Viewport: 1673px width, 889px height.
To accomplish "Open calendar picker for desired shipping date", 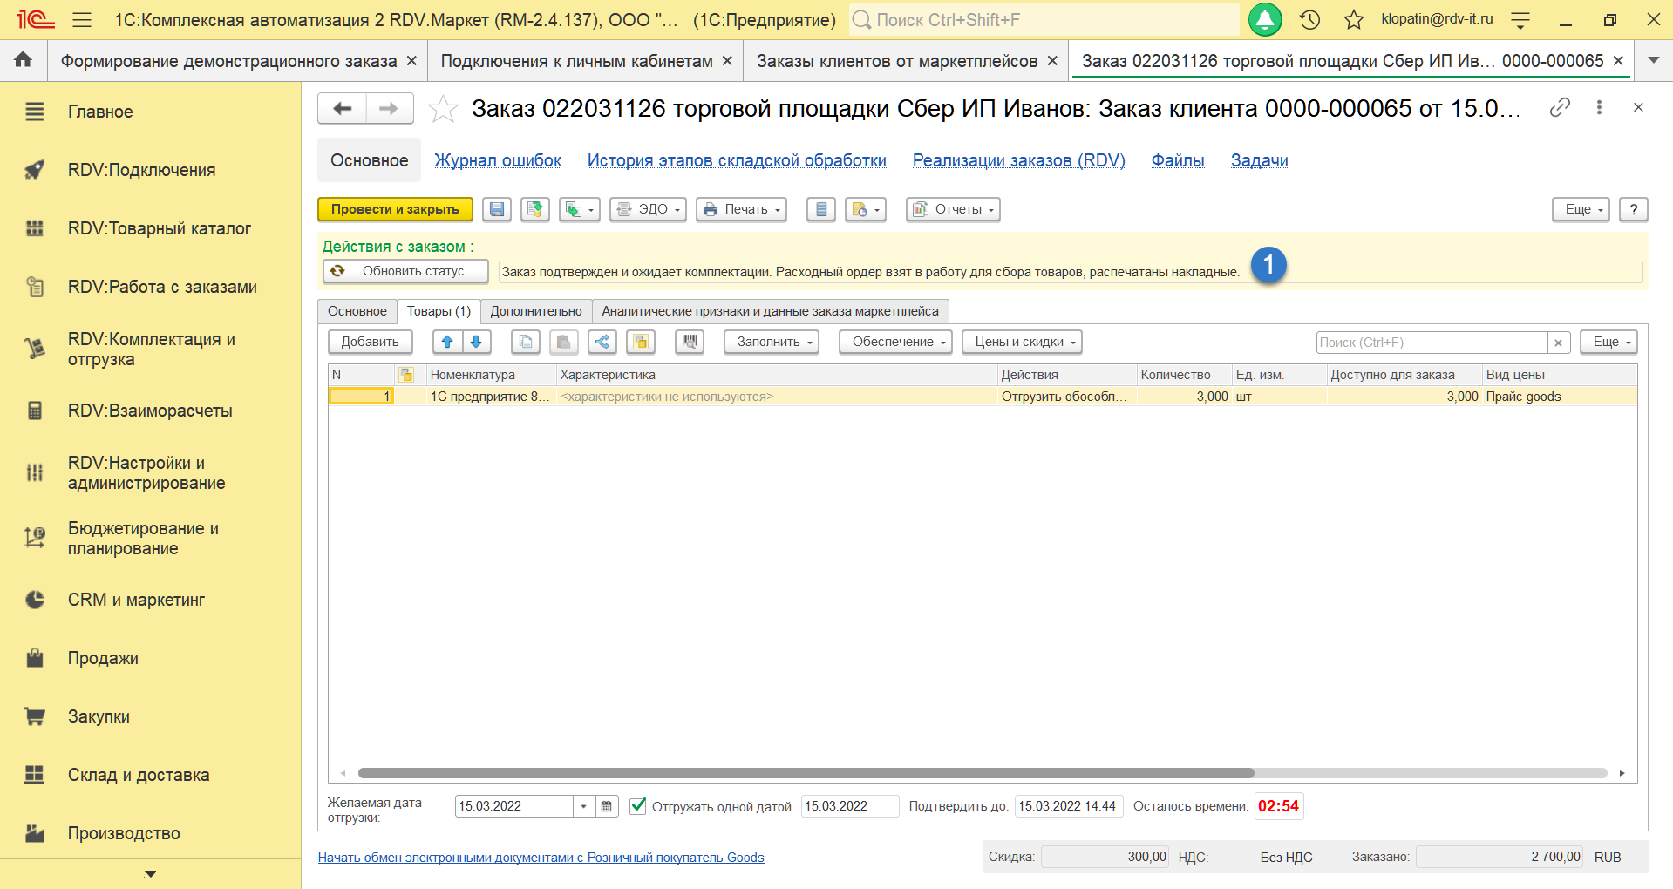I will [x=607, y=806].
